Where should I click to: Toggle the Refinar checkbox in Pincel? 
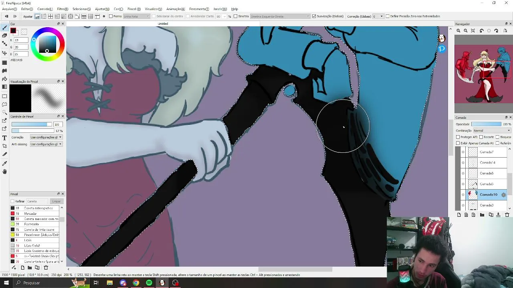[x=12, y=201]
